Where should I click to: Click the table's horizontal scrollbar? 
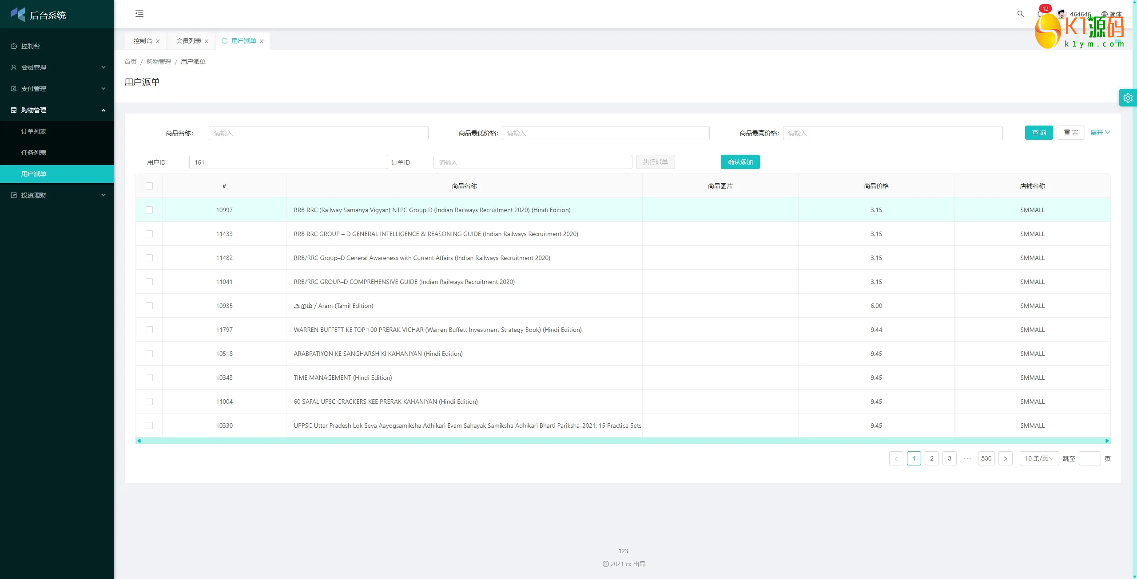click(623, 441)
